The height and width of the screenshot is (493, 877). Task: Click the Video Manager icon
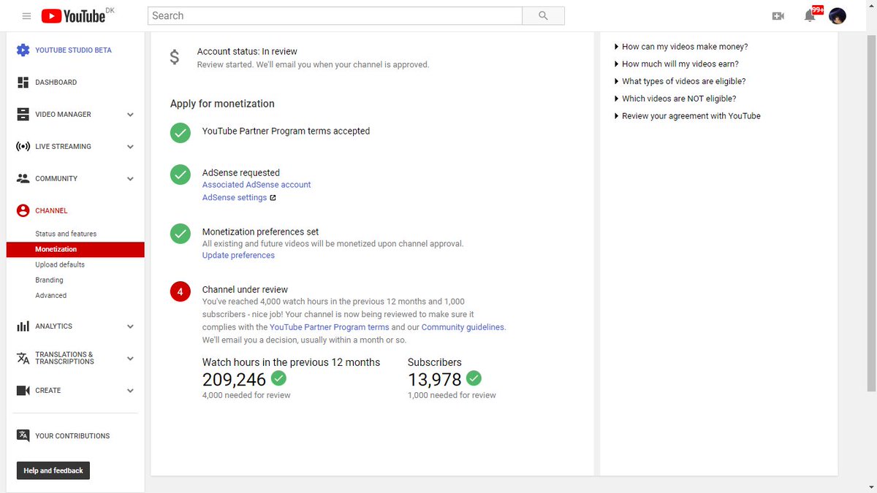[x=23, y=115]
